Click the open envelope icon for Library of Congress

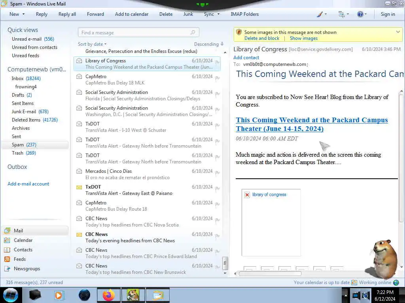click(79, 60)
